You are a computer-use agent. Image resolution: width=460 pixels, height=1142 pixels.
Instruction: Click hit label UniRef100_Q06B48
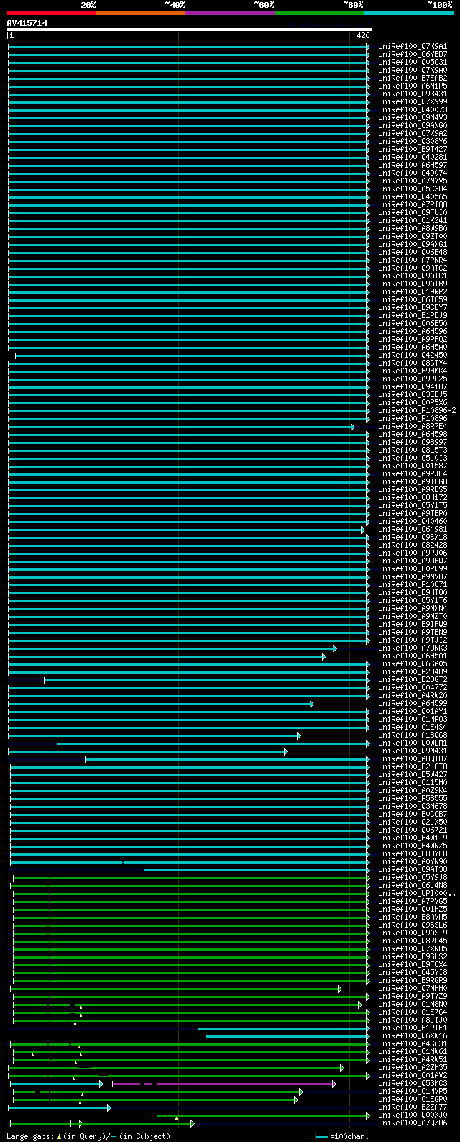(x=413, y=253)
